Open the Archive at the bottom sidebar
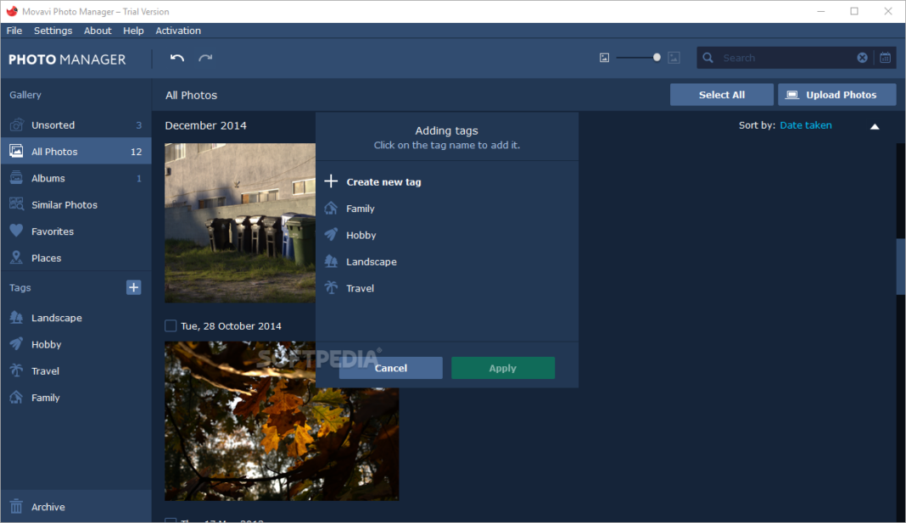Screen dimensions: 906x523 coord(48,506)
